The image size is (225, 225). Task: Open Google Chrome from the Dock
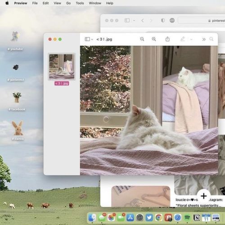tap(159, 218)
